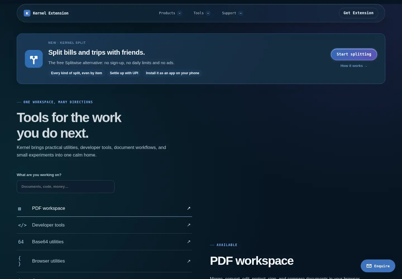402x279 pixels.
Task: Open the Support menu
Action: [x=232, y=13]
